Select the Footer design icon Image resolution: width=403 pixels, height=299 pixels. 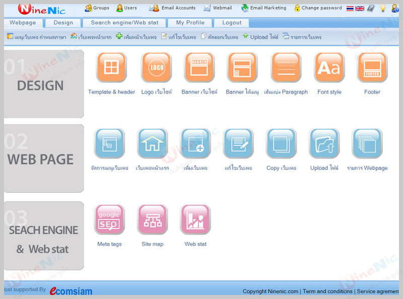pos(372,67)
